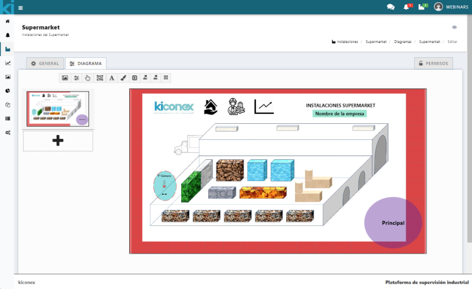Open the sliders settings tool in the toolbar
The height and width of the screenshot is (289, 472).
76,78
